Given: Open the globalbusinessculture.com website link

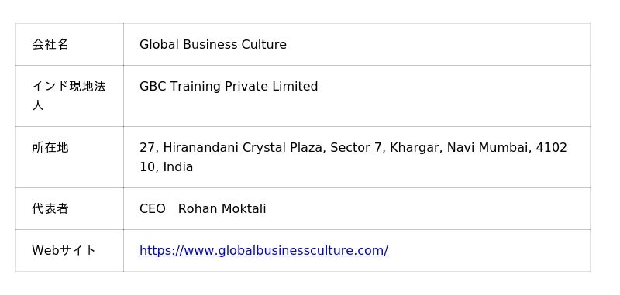Looking at the screenshot, I should (264, 251).
